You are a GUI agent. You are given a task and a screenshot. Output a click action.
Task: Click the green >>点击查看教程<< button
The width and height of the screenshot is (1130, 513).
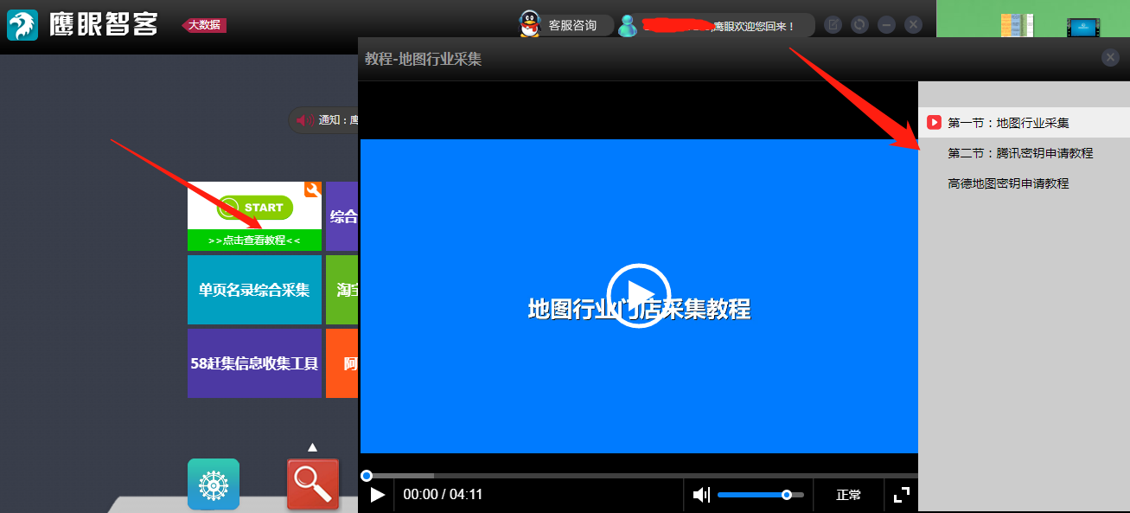[x=254, y=240]
